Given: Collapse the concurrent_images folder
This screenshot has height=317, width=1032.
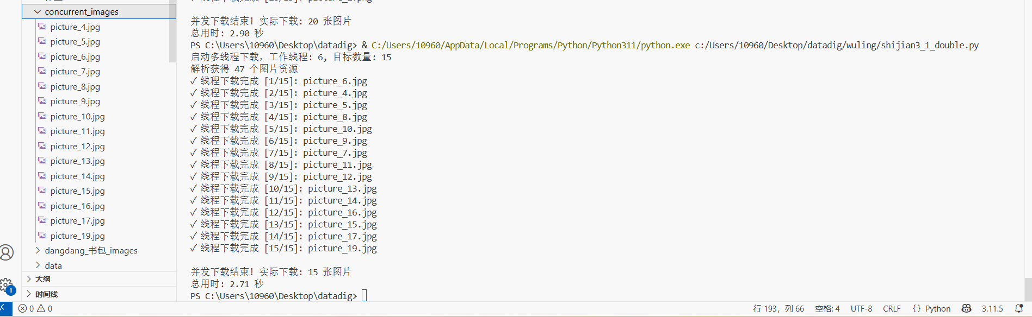Looking at the screenshot, I should coord(82,11).
